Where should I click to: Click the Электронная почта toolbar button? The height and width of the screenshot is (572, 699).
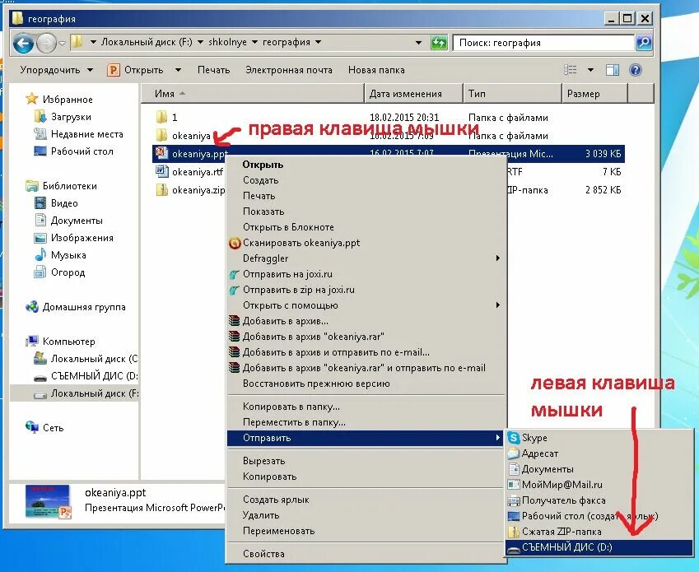click(x=288, y=70)
